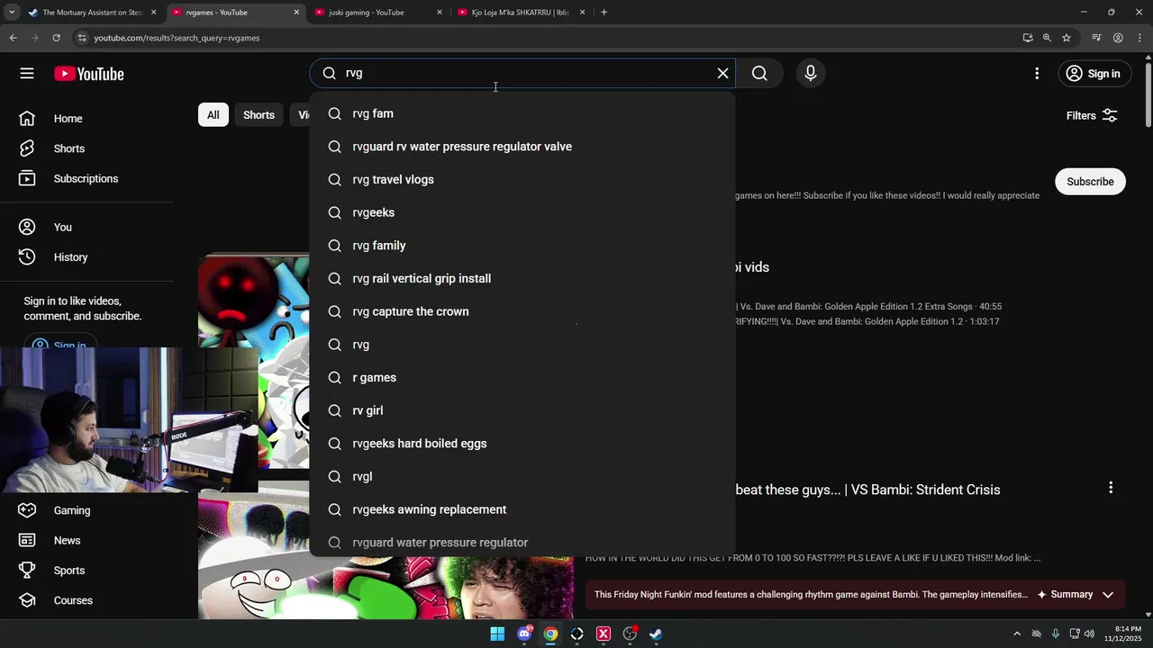
Task: Open Chrome profile icon
Action: pos(1118,38)
